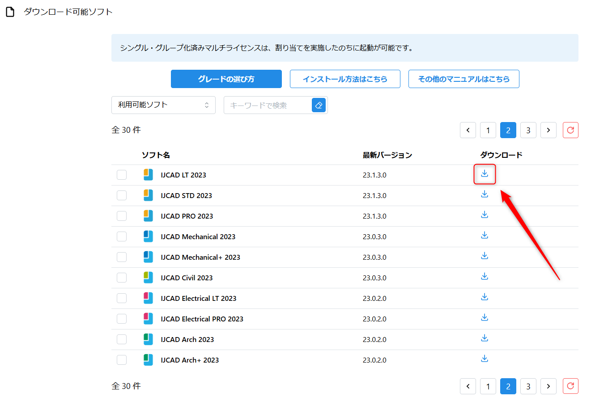
Task: Click the IJCAD Electrical LT 2023 logo
Action: pyautogui.click(x=148, y=298)
